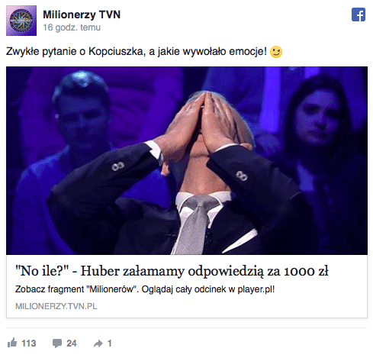Image resolution: width=373 pixels, height=358 pixels.
Task: Click the share arrow icon
Action: [x=98, y=343]
